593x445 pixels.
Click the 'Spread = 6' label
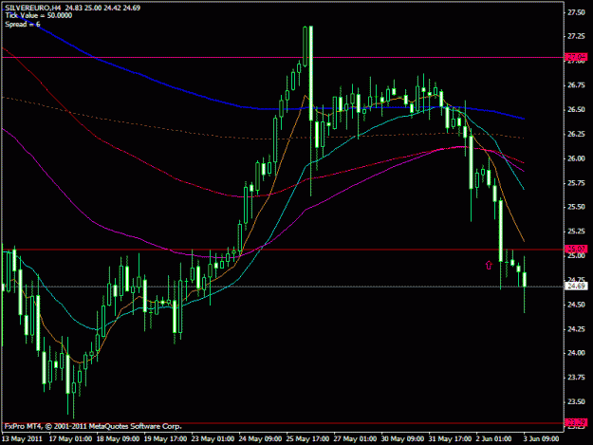(23, 25)
